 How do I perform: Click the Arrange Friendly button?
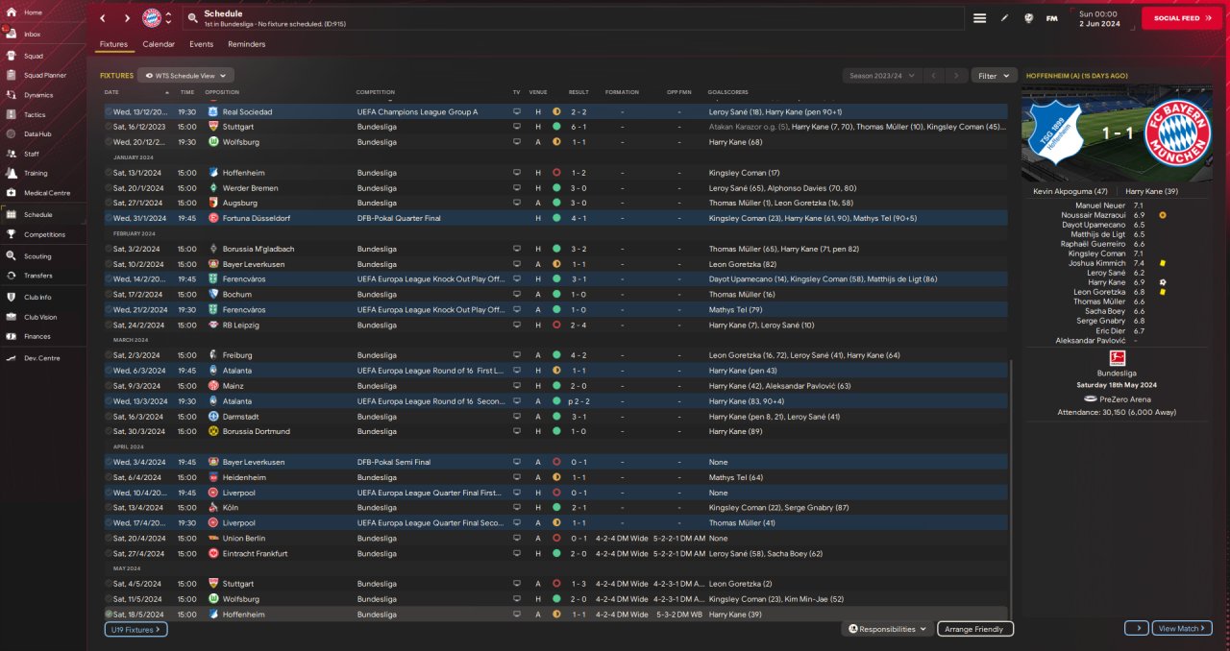[x=975, y=629]
